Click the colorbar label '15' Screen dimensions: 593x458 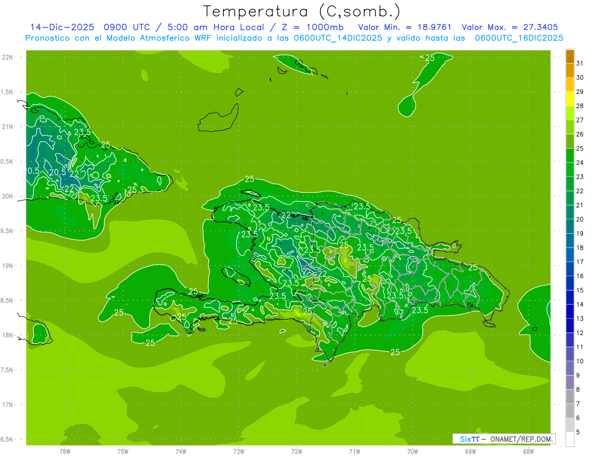tap(580, 290)
